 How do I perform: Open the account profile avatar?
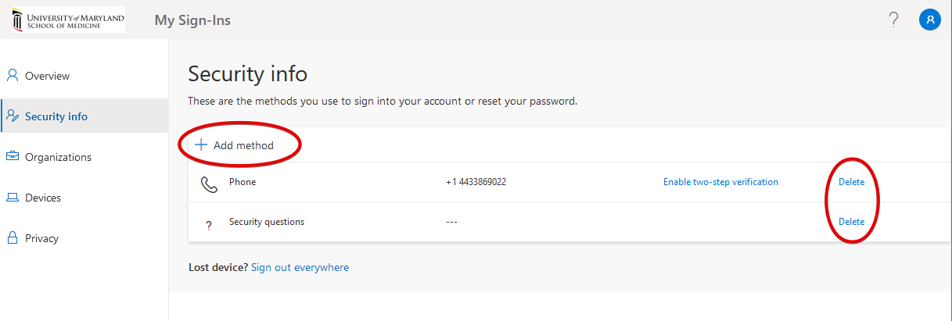(x=929, y=20)
